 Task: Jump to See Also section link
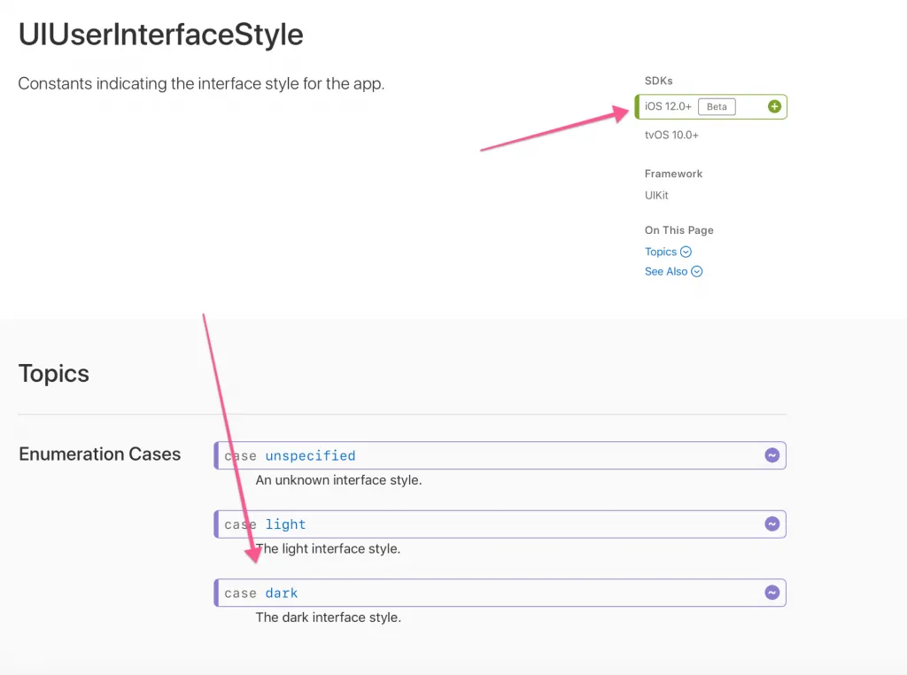666,272
